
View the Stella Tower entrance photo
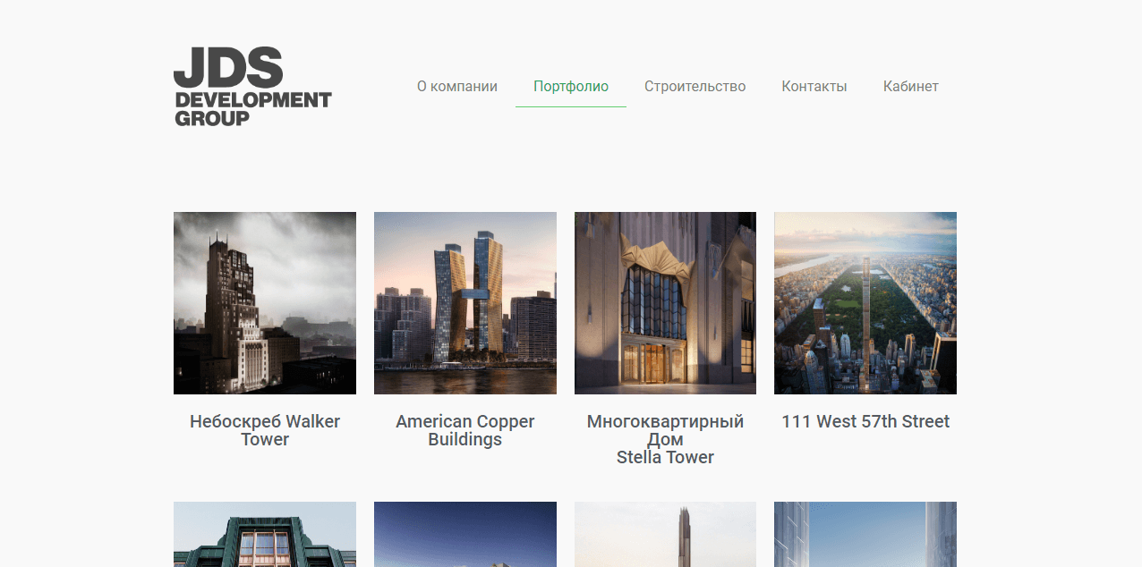click(665, 302)
